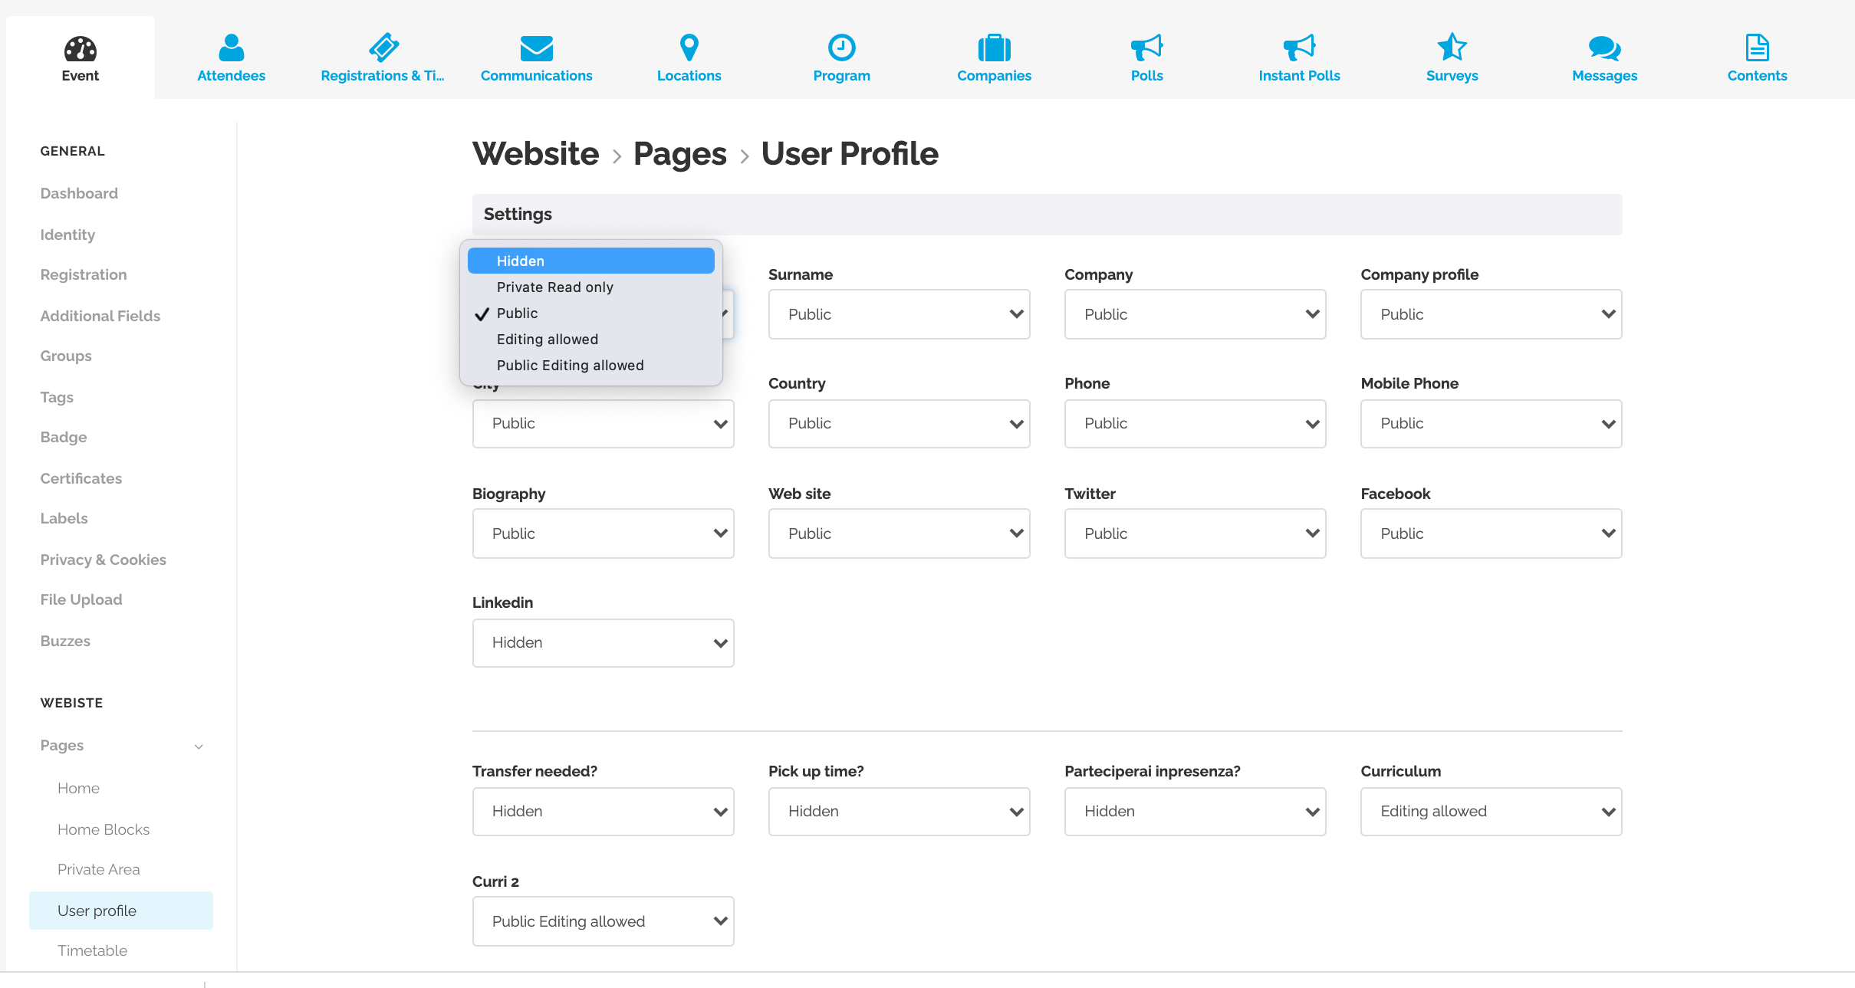Open the Surname visibility dropdown

[x=899, y=314]
